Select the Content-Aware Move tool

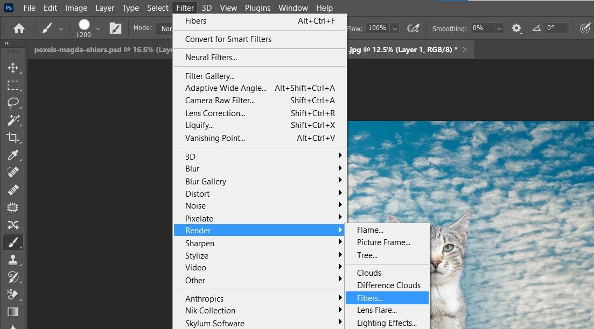click(x=13, y=225)
